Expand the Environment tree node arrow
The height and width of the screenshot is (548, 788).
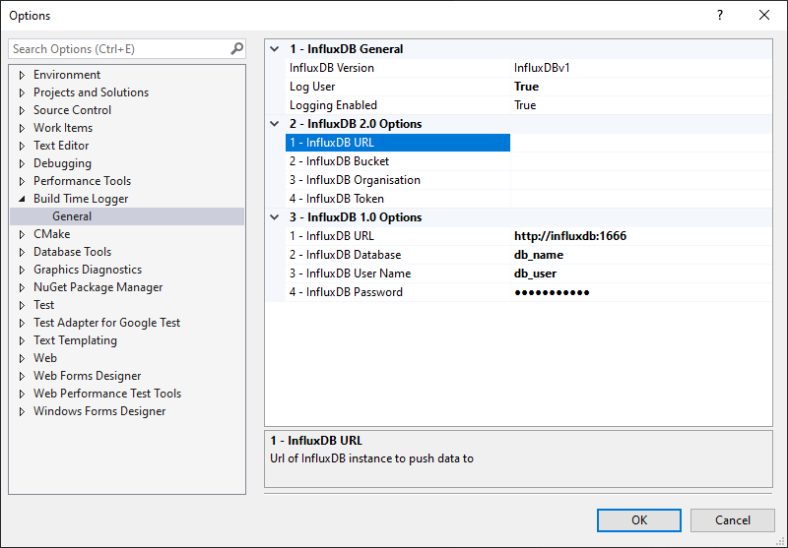pos(22,75)
